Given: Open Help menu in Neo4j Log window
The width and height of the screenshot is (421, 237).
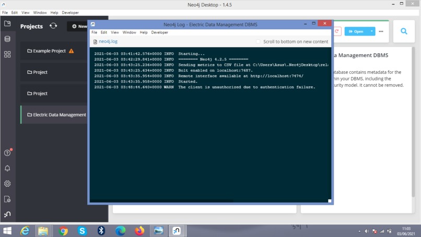Looking at the screenshot, I should tap(144, 32).
